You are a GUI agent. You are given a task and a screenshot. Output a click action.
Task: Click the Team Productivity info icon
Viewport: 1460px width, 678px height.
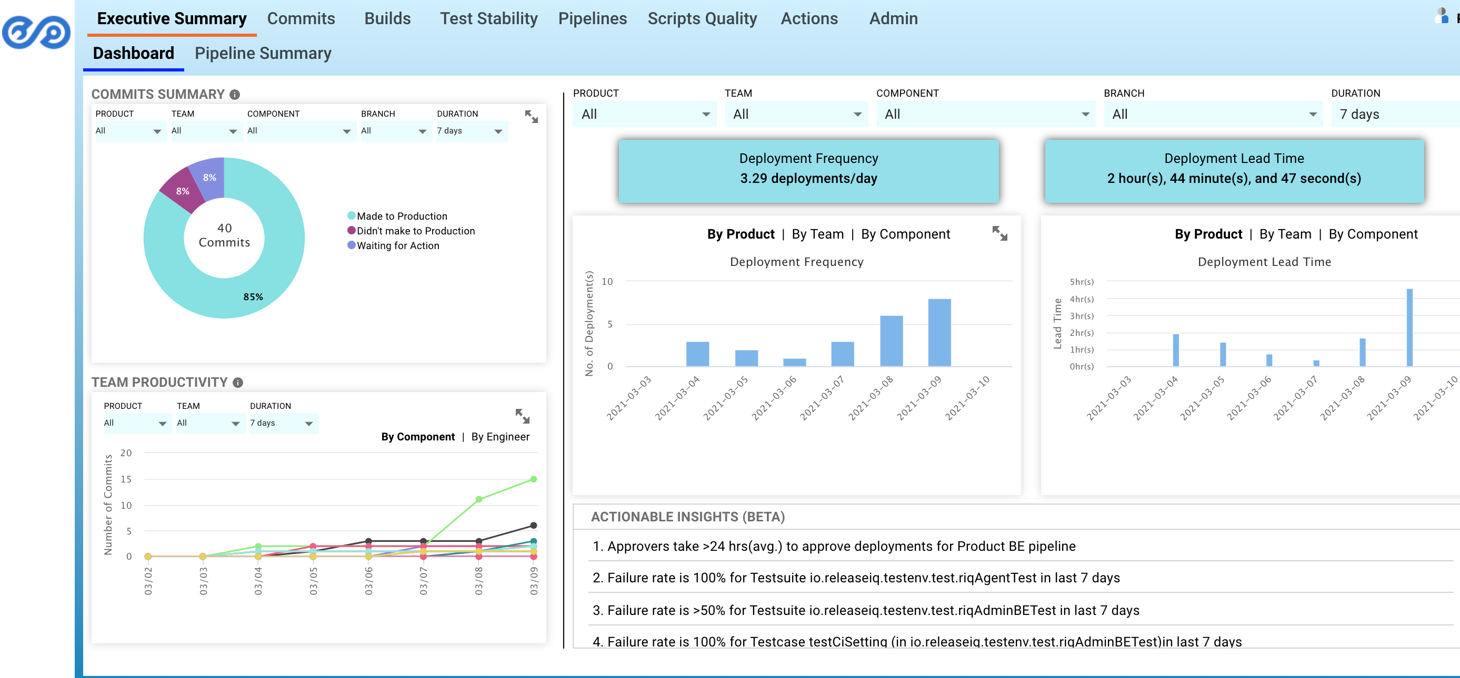click(x=238, y=383)
